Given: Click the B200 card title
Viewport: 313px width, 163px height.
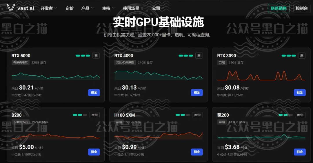Looking at the screenshot, I should [17, 115].
